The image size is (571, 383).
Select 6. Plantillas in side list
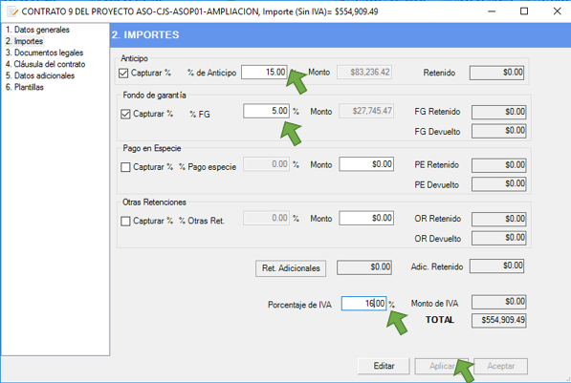click(x=25, y=87)
